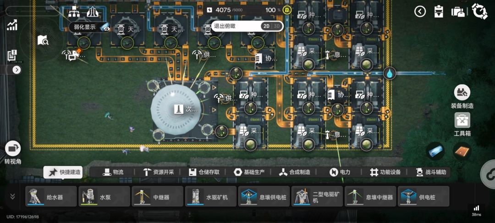Open the luggage inventory icon

pos(457,11)
